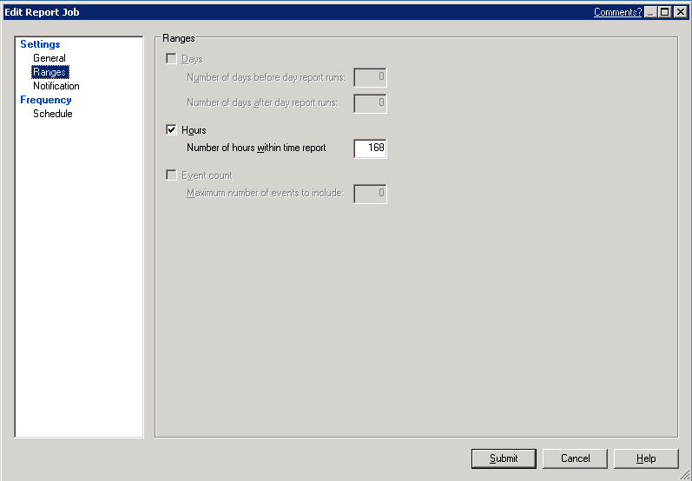Click the days before report runs field
The image size is (692, 481).
(x=370, y=77)
